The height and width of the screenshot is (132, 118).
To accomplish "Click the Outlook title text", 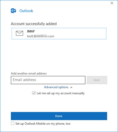I will 26,11.
